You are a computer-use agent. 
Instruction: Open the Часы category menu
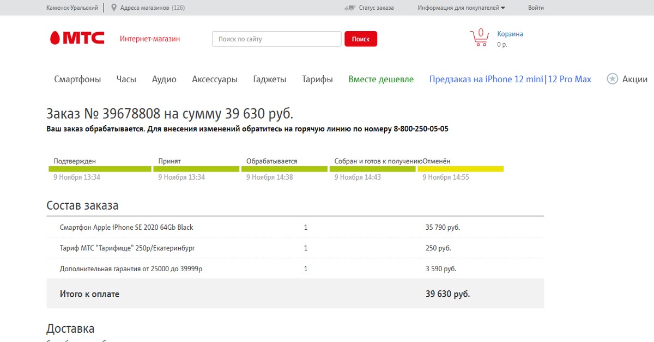click(126, 80)
